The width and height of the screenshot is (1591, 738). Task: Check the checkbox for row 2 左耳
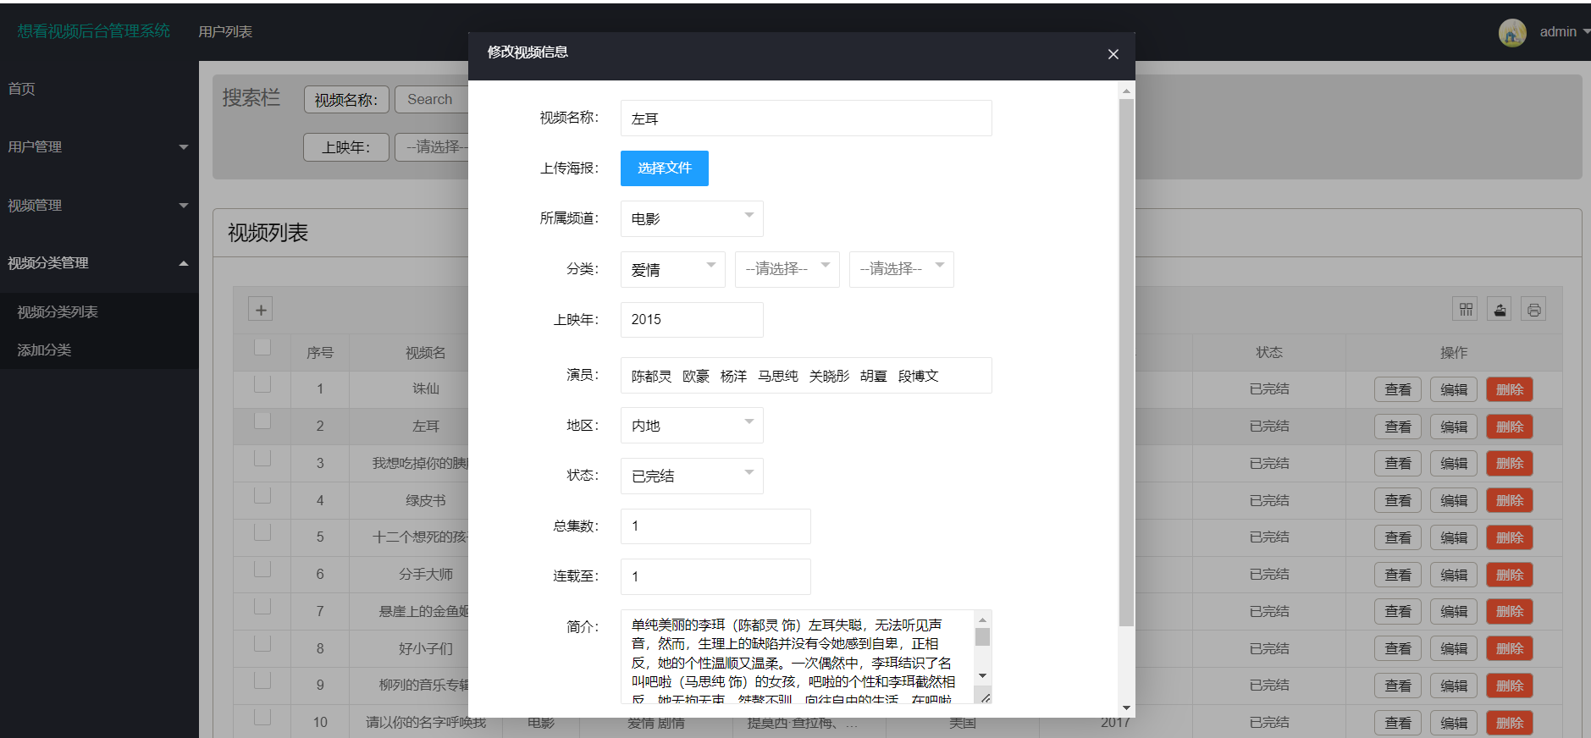(262, 421)
